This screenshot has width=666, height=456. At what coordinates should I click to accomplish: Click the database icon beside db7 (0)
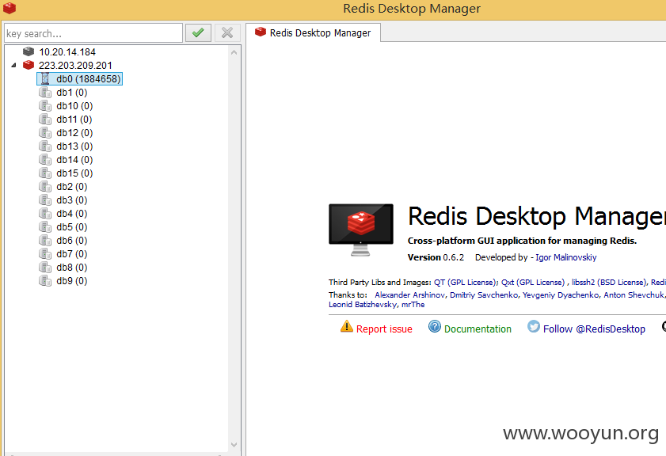(45, 253)
